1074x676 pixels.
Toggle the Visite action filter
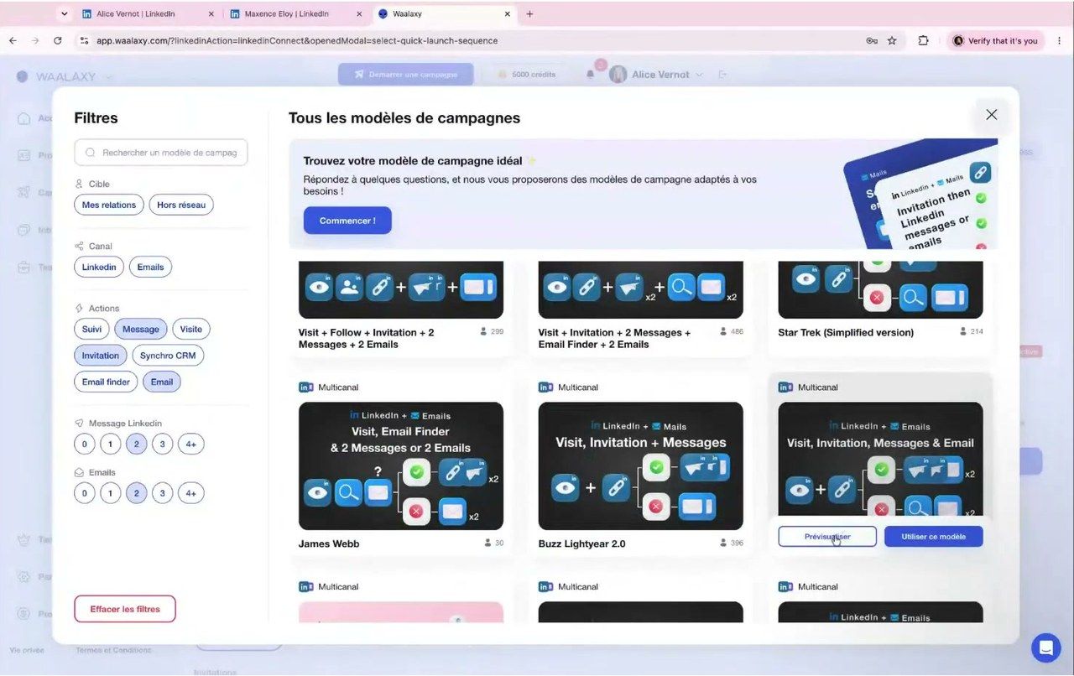[x=191, y=329]
